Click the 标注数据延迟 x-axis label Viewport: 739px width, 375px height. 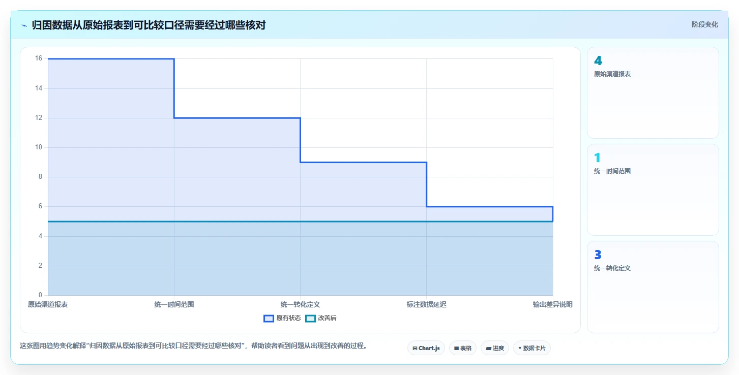click(426, 304)
